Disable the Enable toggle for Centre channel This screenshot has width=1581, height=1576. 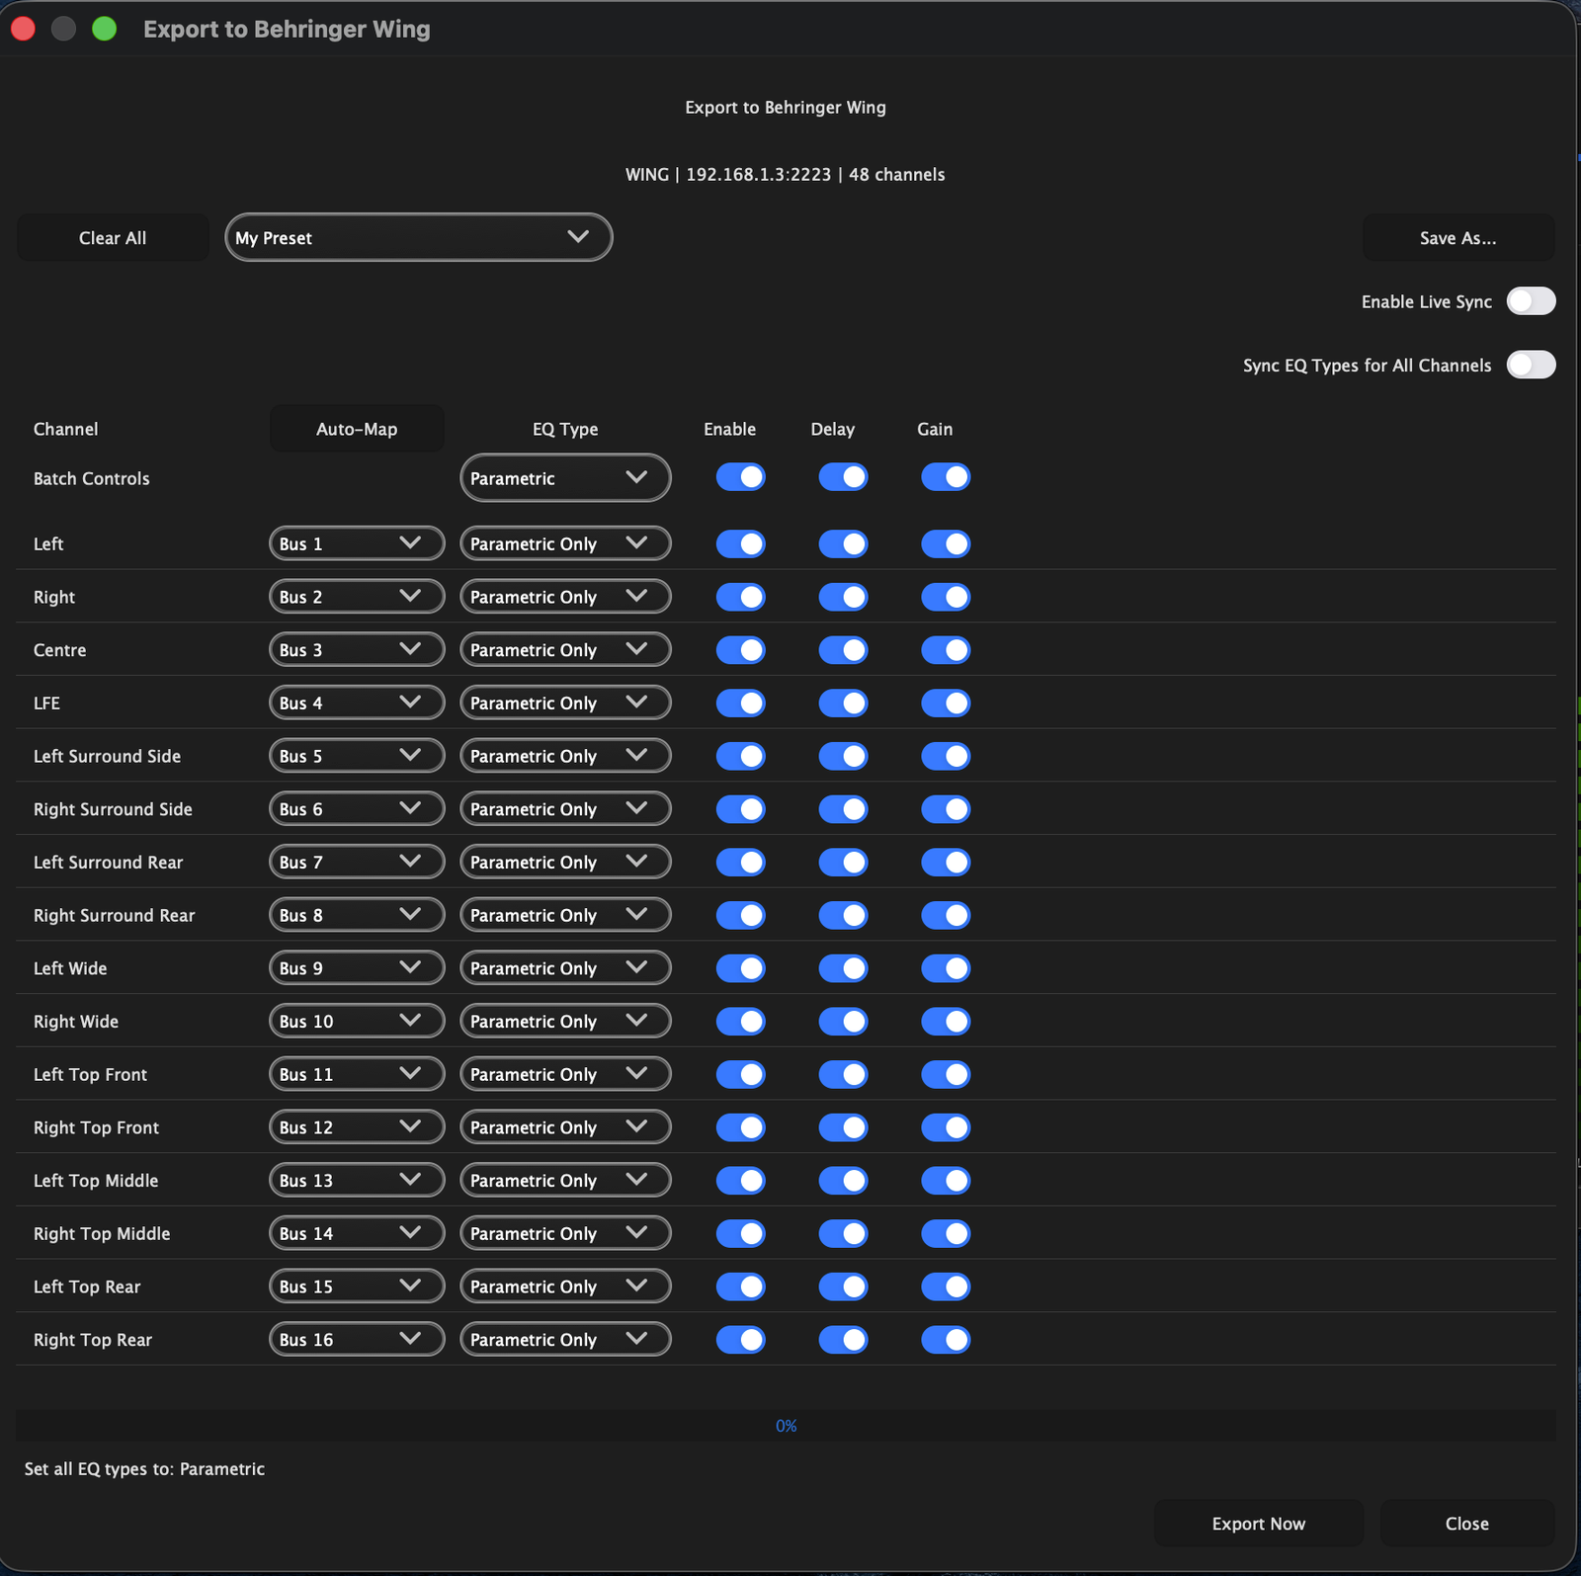click(x=740, y=649)
